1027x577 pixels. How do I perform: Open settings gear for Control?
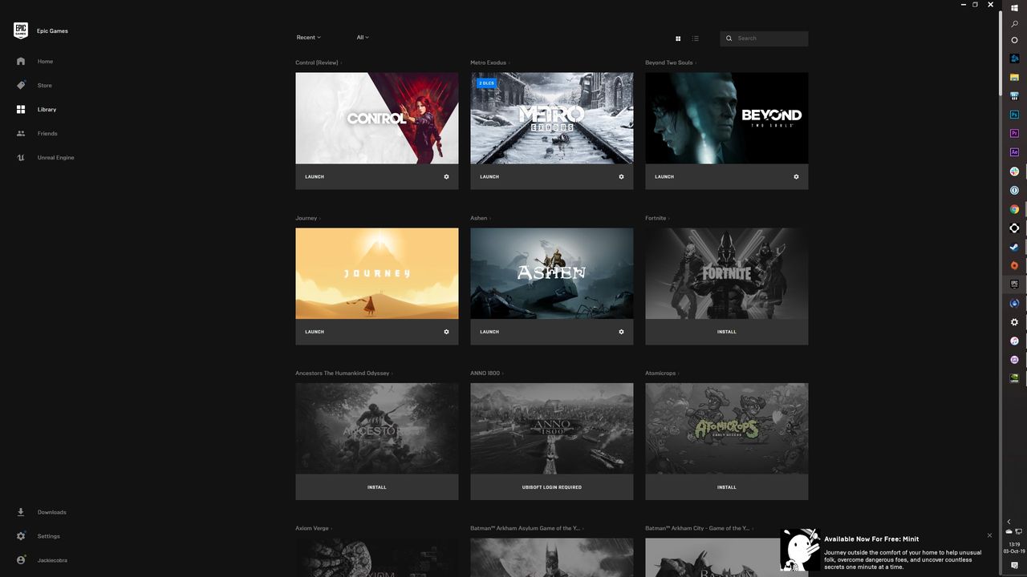click(447, 176)
